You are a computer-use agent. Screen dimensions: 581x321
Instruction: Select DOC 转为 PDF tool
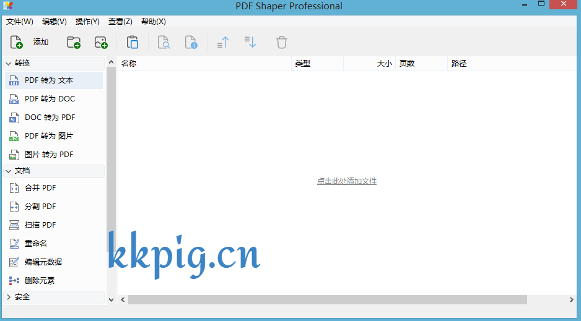pos(54,118)
